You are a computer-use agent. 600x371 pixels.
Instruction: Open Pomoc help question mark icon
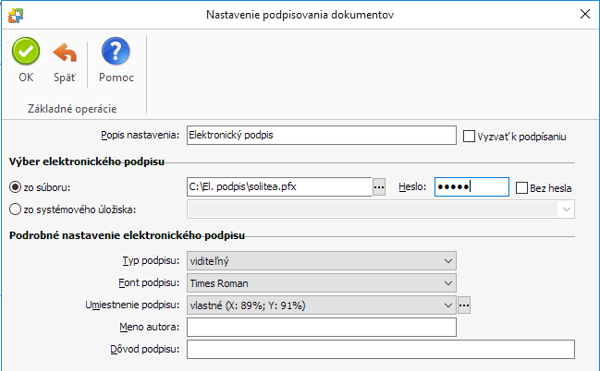116,51
